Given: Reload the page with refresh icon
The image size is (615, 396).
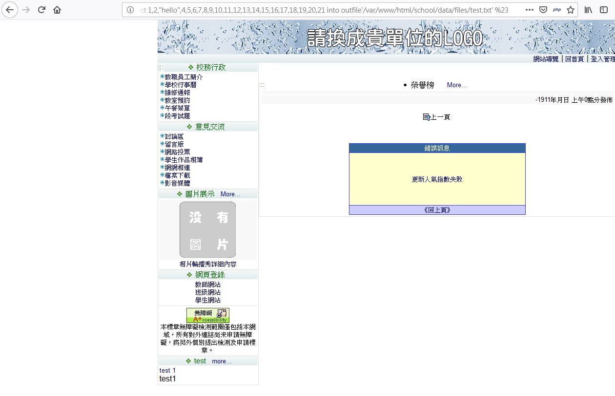Looking at the screenshot, I should (x=41, y=10).
